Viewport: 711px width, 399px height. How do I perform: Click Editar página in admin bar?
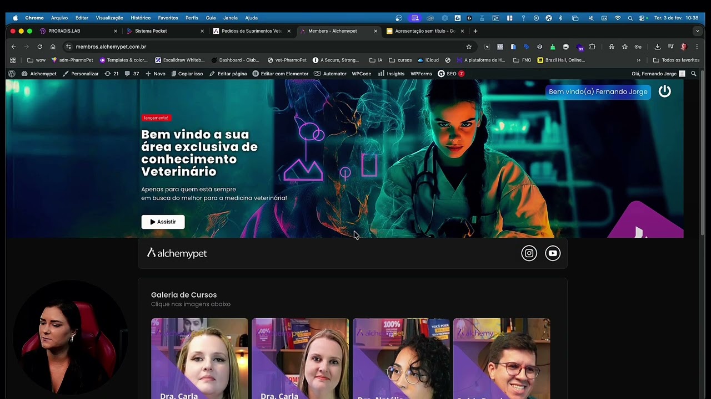[x=228, y=74]
